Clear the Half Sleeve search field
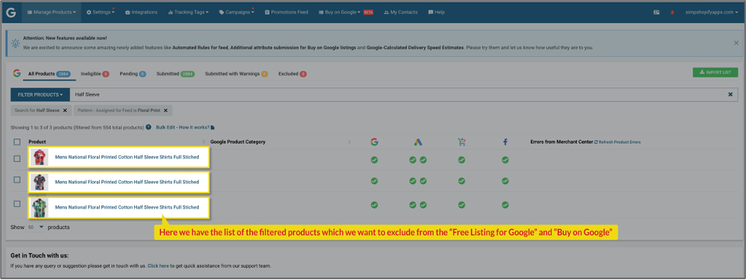This screenshot has height=280, width=746. [x=730, y=94]
